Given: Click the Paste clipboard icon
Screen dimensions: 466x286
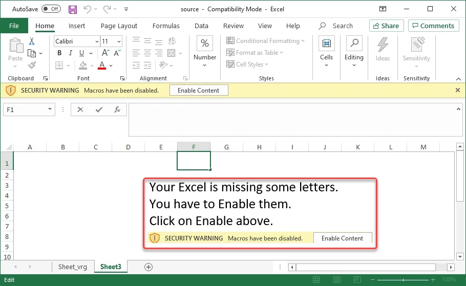Looking at the screenshot, I should (15, 46).
